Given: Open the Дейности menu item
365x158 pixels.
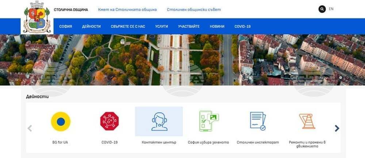Looking at the screenshot, I should [x=91, y=27].
